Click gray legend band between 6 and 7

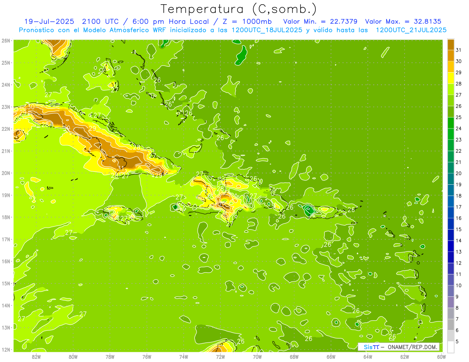pos(451,325)
